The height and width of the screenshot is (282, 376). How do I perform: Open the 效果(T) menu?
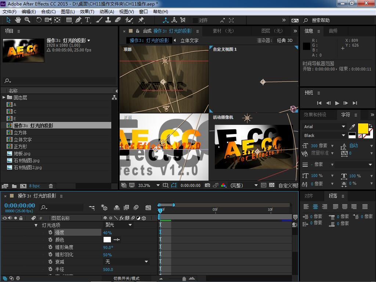click(87, 11)
